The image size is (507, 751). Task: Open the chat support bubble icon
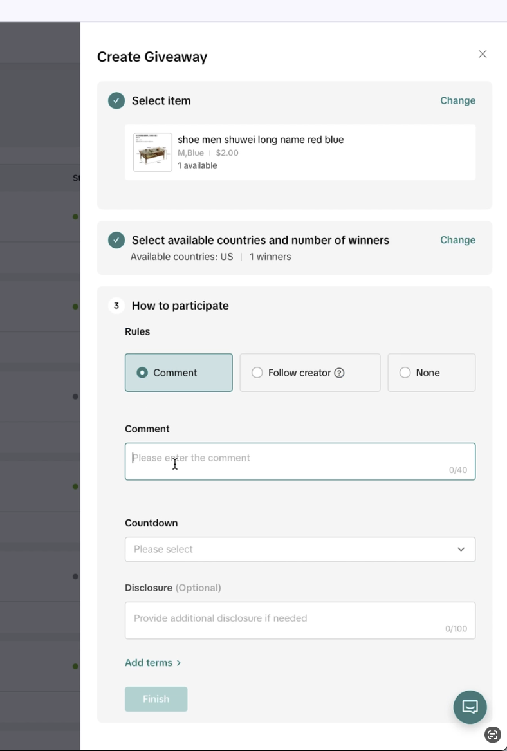click(470, 707)
